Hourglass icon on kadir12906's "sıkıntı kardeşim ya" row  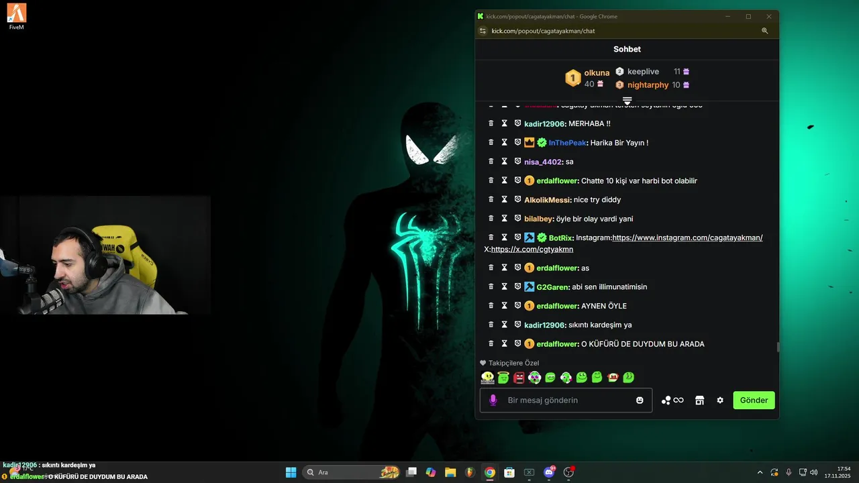(504, 325)
